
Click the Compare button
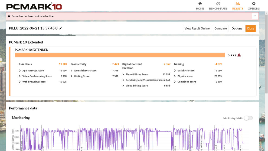click(x=220, y=28)
